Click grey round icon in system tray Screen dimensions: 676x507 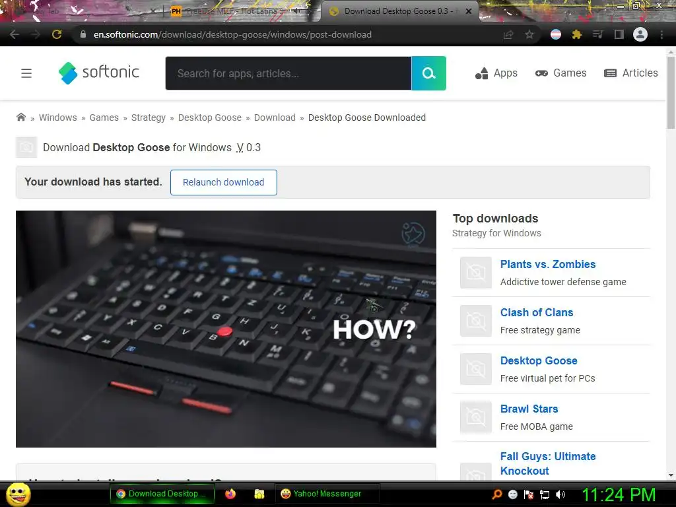tap(512, 494)
